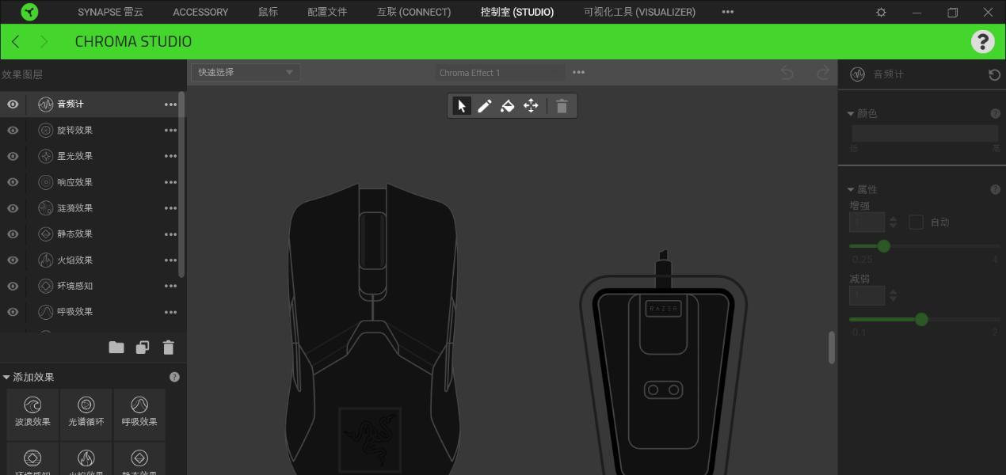1006x475 pixels.
Task: Hide the 涟漪效果 layer
Action: (13, 208)
